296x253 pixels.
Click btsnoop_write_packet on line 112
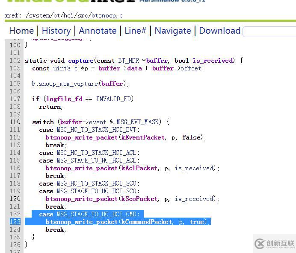[82, 137]
